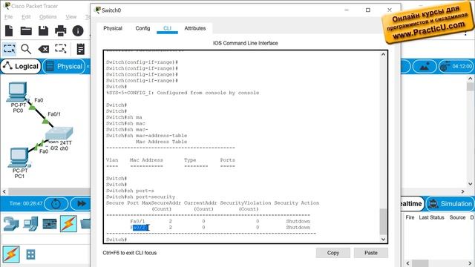
Task: Click the Fa0/1 port label on the topology
Action: (x=54, y=114)
